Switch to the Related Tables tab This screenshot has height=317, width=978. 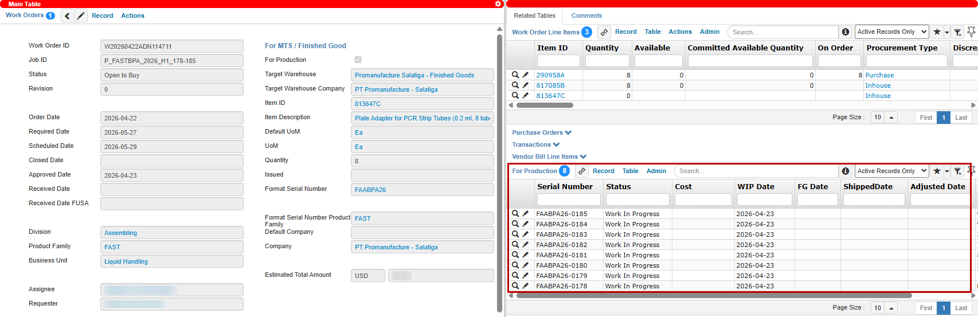click(x=534, y=15)
